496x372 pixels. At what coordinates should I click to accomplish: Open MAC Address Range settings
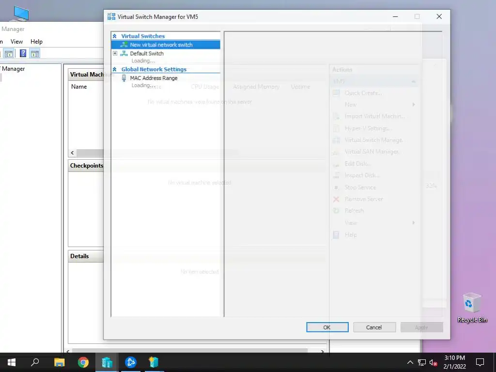tap(154, 78)
